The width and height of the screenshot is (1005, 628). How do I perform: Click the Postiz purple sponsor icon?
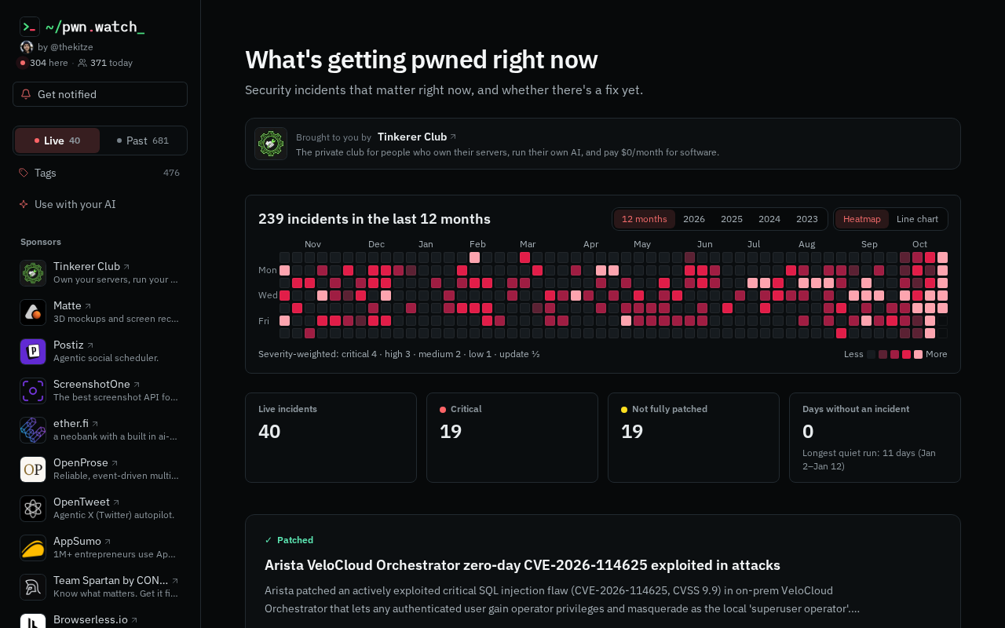point(33,352)
